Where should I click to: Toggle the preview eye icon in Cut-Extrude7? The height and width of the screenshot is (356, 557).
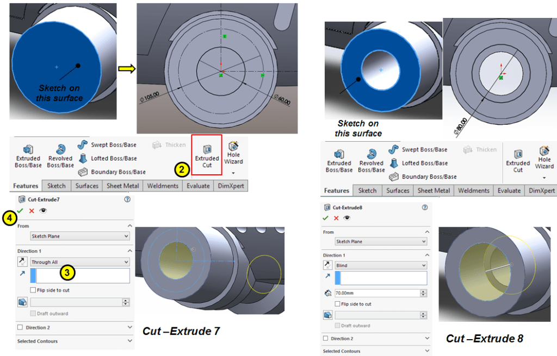pos(42,211)
